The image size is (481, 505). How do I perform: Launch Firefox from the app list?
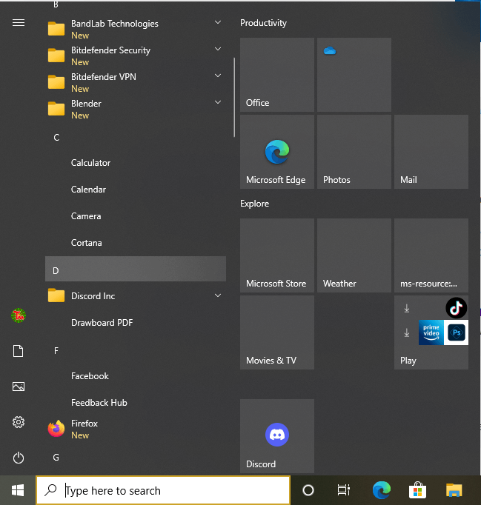pos(136,429)
